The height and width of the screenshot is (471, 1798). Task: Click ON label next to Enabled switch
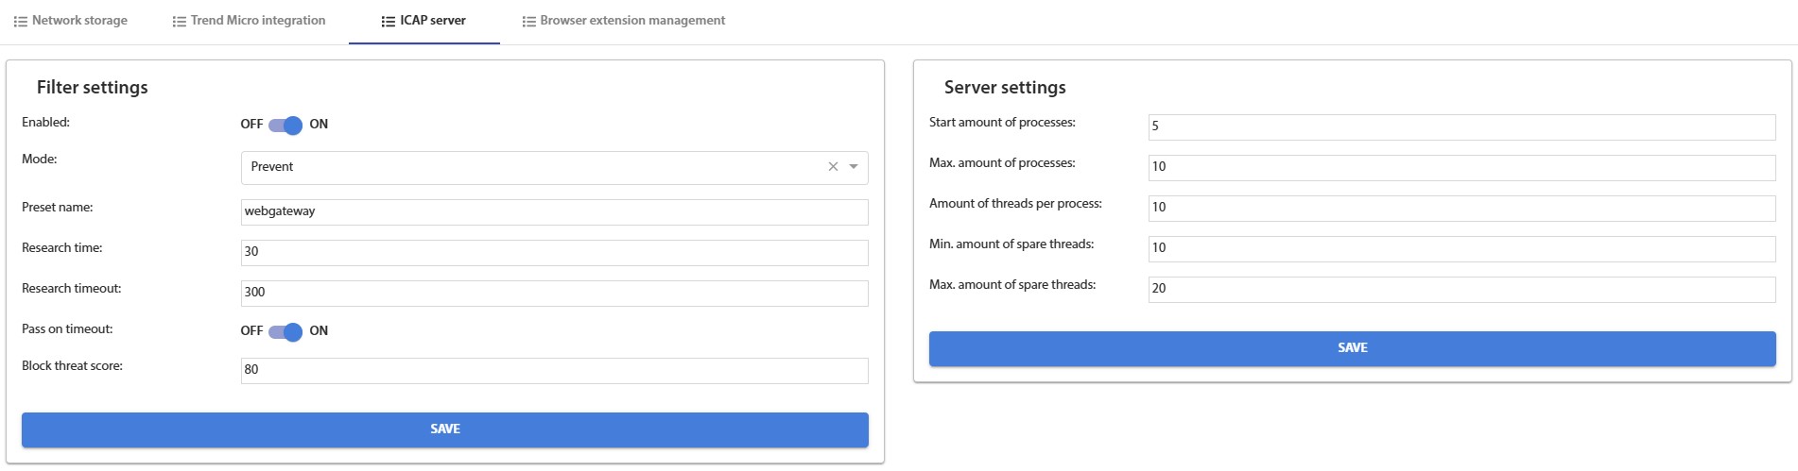319,125
